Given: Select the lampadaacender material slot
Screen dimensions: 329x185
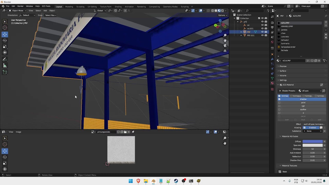Looking at the screenshot, I should pos(299,47).
